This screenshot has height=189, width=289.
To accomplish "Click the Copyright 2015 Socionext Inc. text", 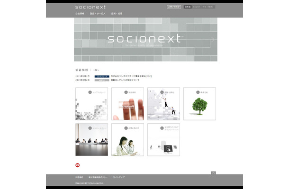I will pyautogui.click(x=90, y=183).
